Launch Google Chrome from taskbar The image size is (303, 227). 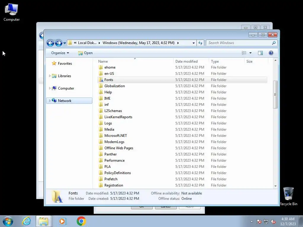click(x=81, y=221)
